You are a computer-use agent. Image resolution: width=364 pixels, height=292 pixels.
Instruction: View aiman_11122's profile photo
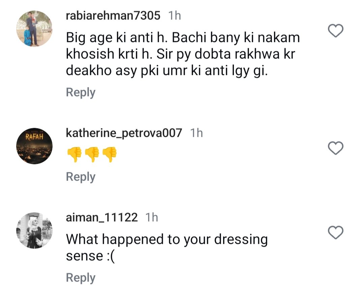(34, 230)
